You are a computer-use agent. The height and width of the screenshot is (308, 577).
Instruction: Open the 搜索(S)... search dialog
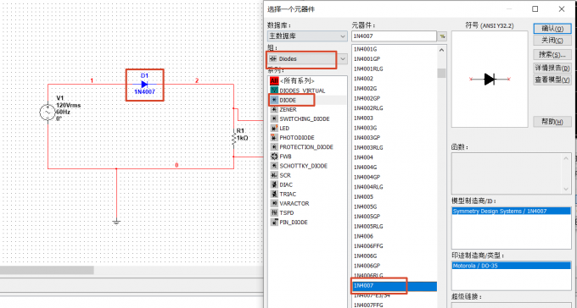tap(552, 55)
